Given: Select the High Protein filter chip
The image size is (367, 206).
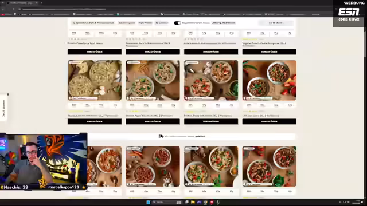Looking at the screenshot, I should [145, 23].
